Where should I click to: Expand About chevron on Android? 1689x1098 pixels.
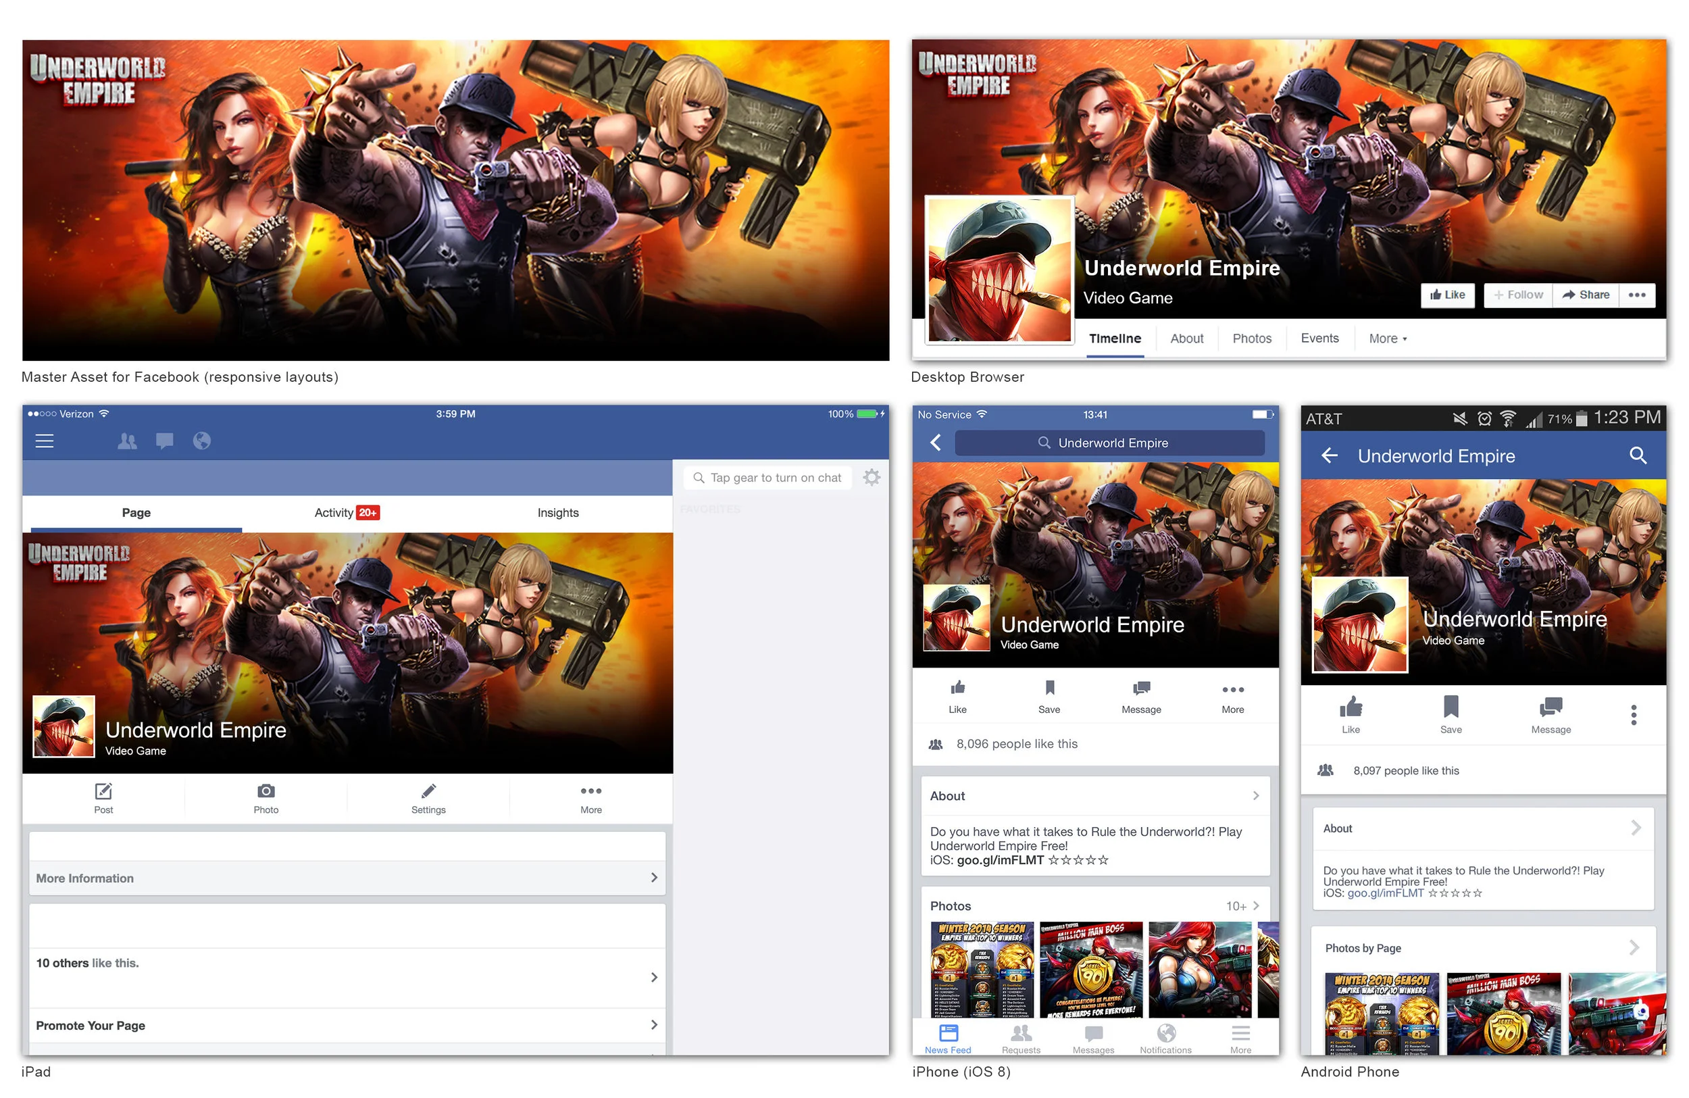[x=1636, y=828]
